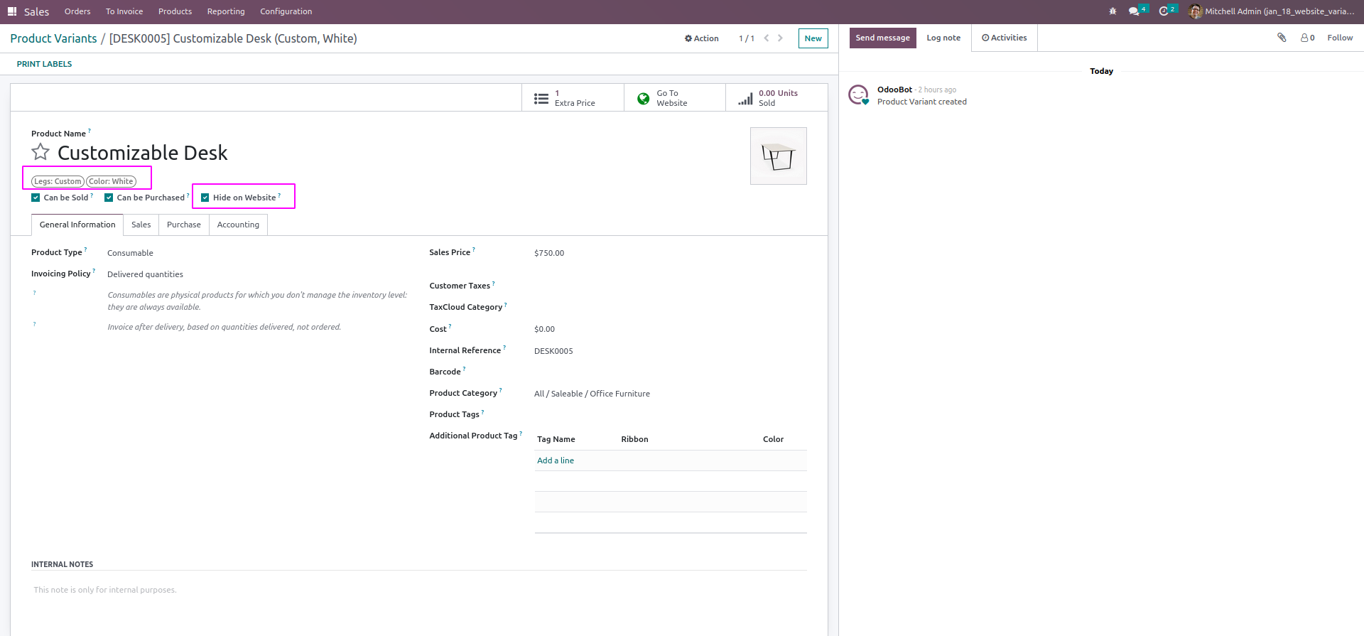This screenshot has height=636, width=1364.
Task: Click the Invoicing Policy Delivered quantities field
Action: click(x=145, y=274)
